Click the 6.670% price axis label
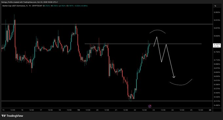The image size is (223, 120). [x=217, y=68]
